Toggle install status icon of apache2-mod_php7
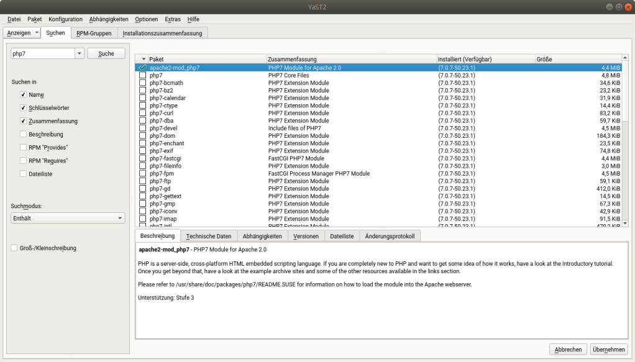The width and height of the screenshot is (635, 362). (x=142, y=68)
